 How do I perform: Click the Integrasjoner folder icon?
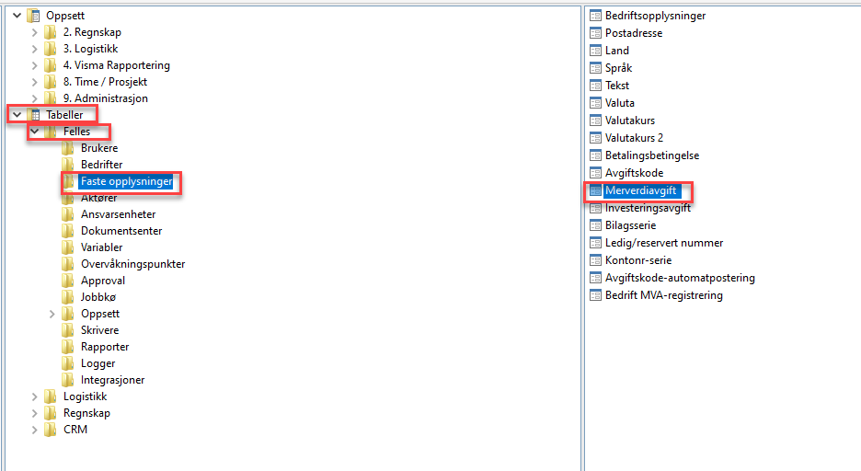(67, 380)
